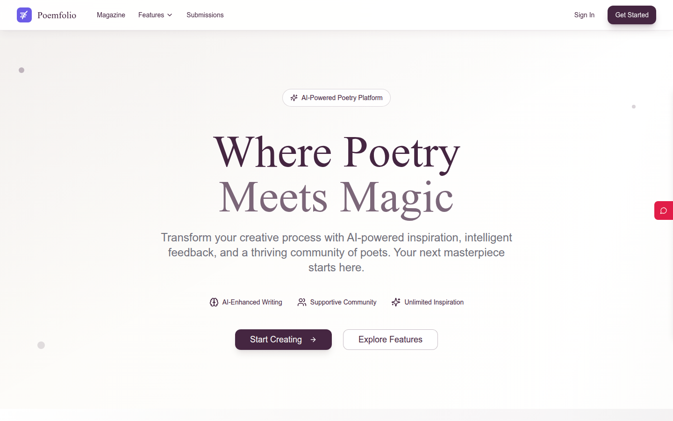673x421 pixels.
Task: Click the people icon for Supportive Community
Action: coord(302,302)
